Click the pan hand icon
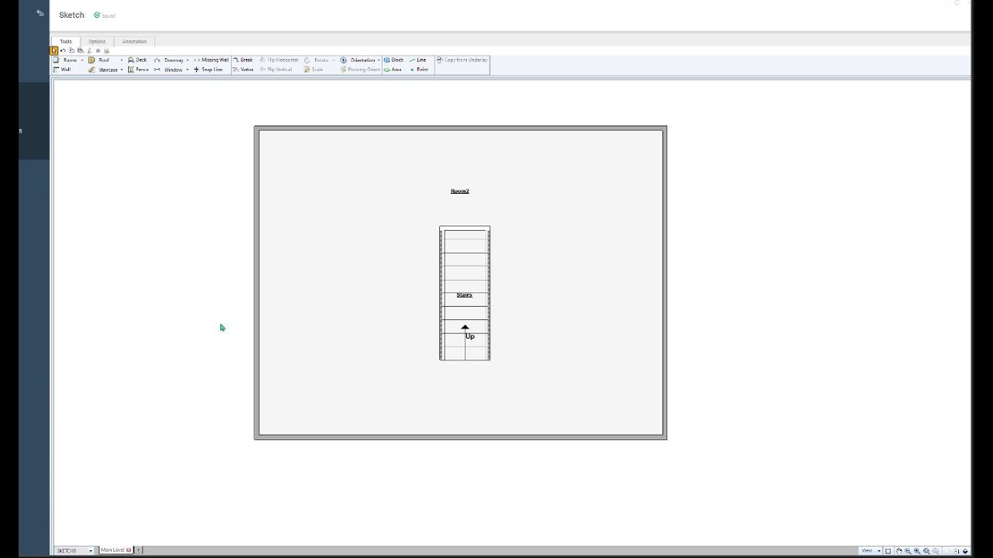This screenshot has width=993, height=558. pos(899,551)
